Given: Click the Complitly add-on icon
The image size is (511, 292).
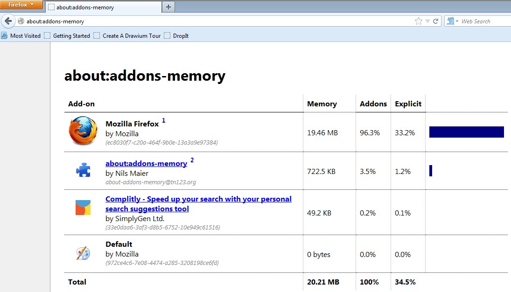Looking at the screenshot, I should click(83, 208).
